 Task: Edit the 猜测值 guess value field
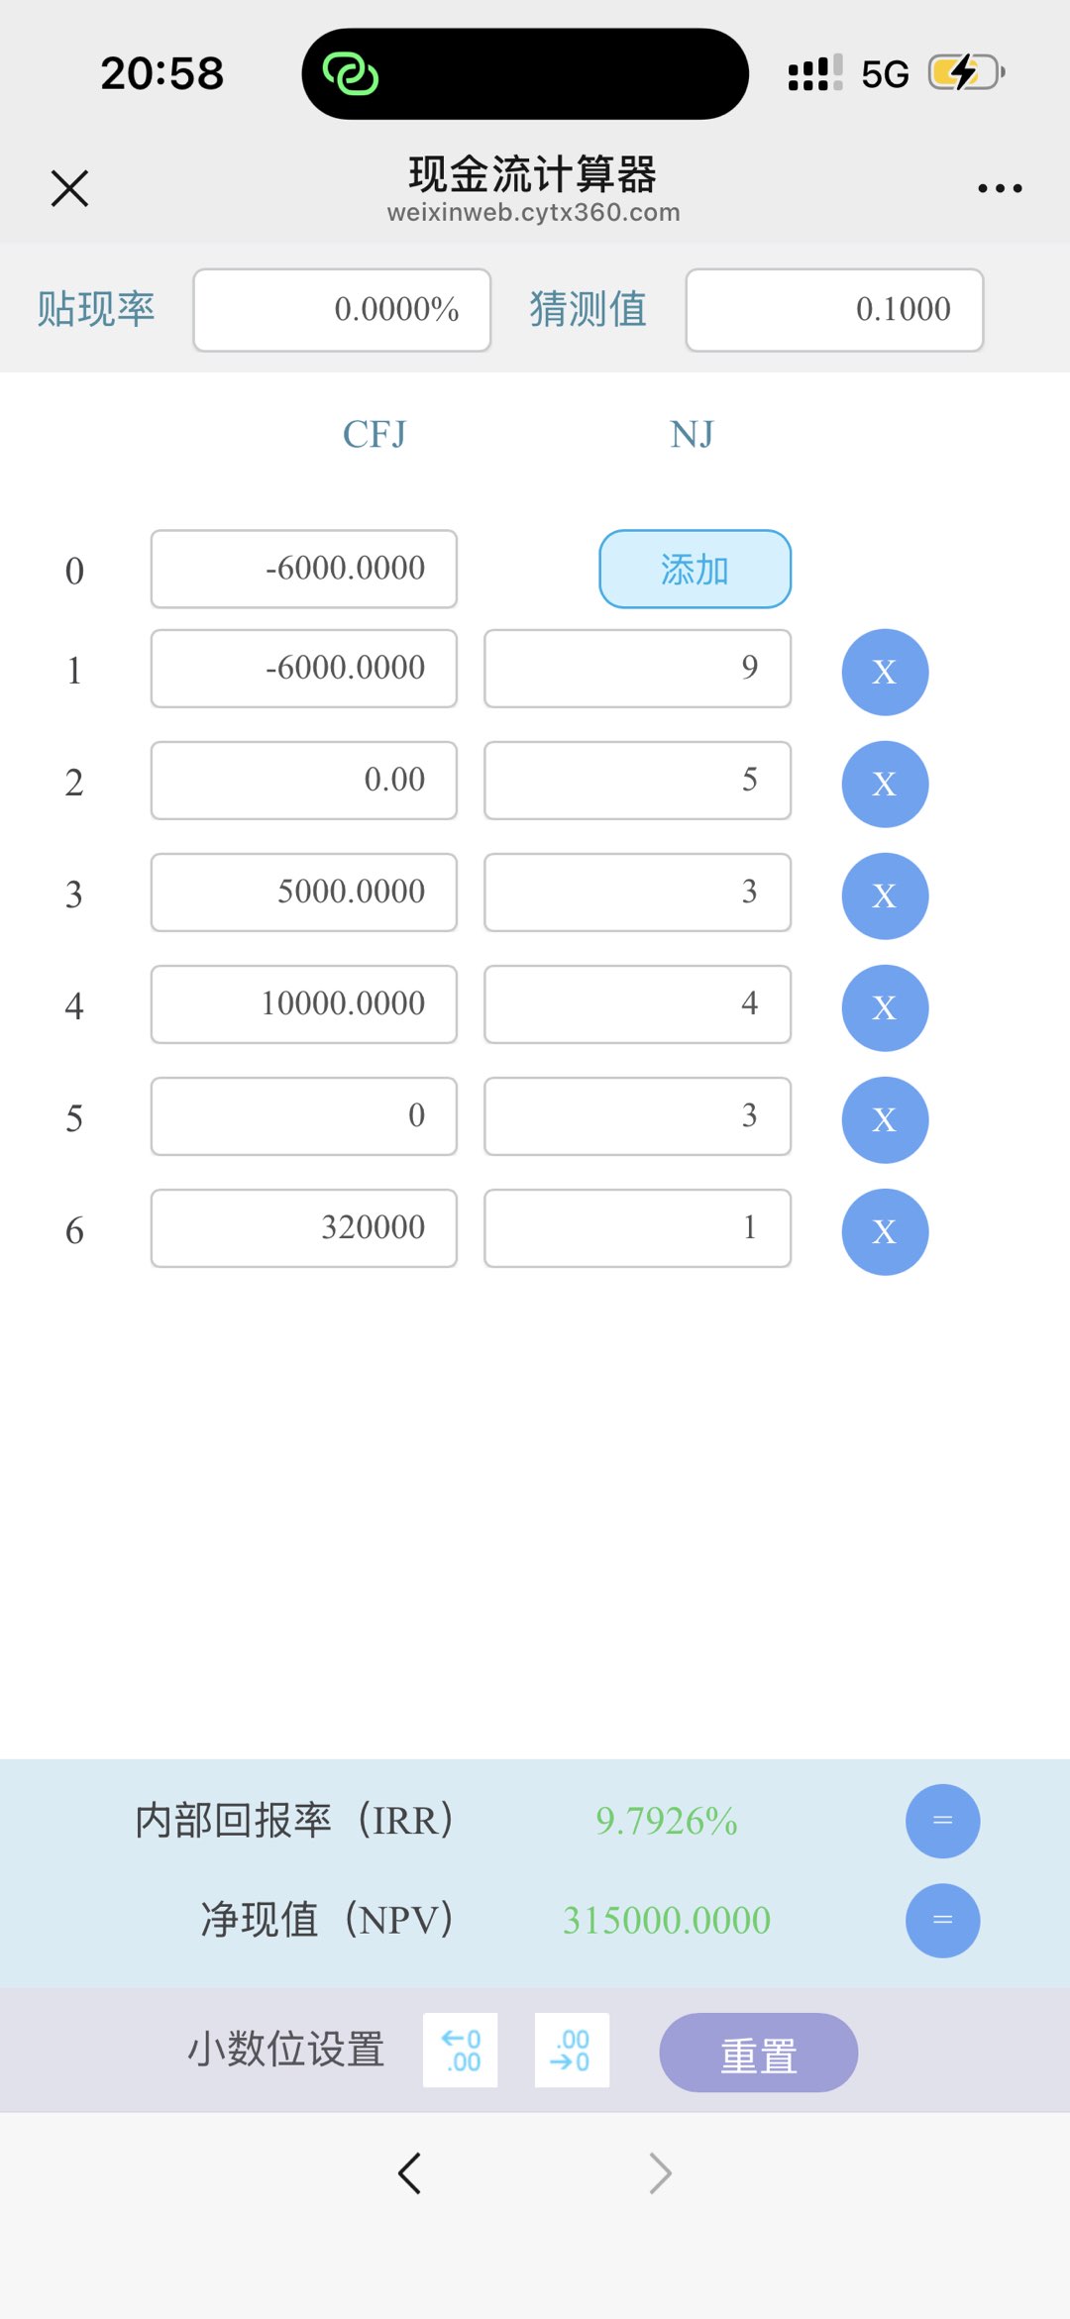coord(834,309)
